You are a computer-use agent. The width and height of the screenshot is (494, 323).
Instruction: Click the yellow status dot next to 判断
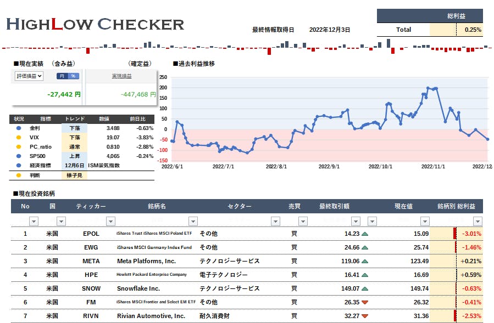18,175
